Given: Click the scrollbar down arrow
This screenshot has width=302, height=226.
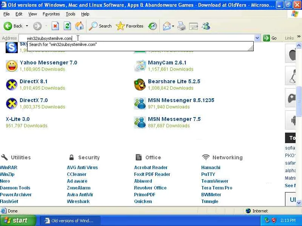Looking at the screenshot, I should click(299, 203).
